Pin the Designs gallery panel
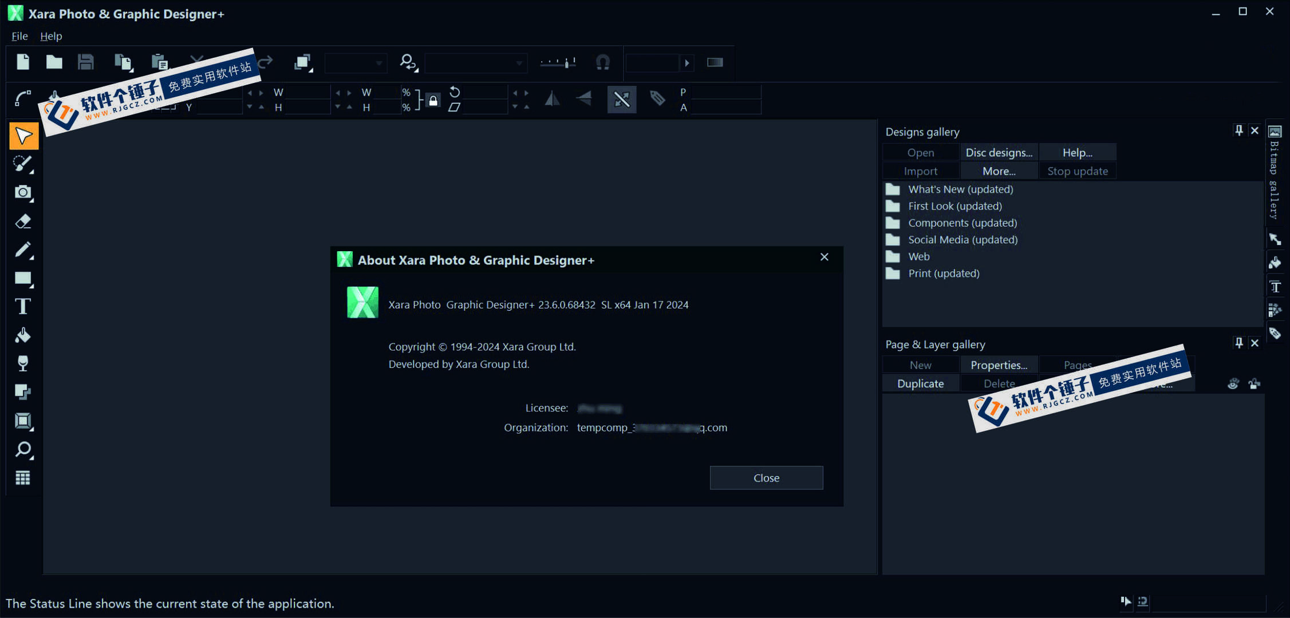The width and height of the screenshot is (1290, 618). point(1239,130)
